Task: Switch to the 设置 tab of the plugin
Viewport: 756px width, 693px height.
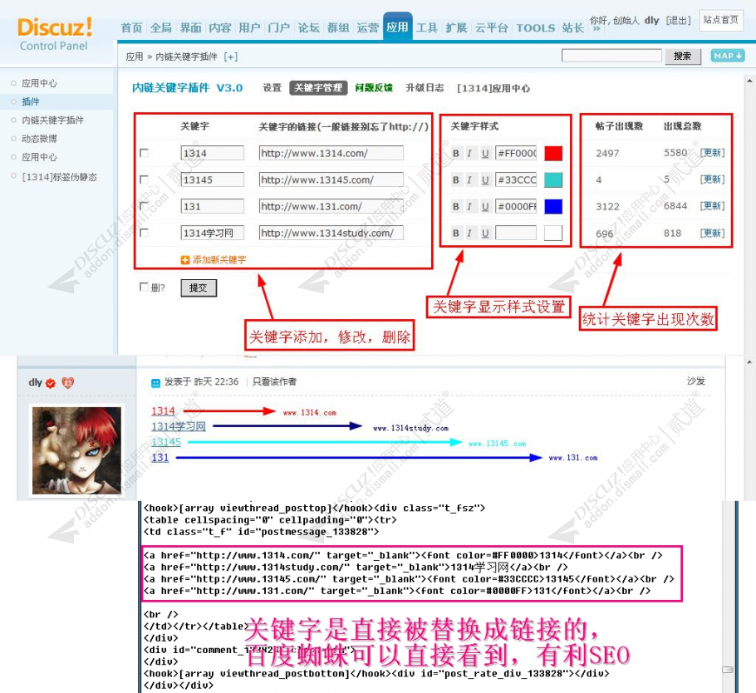Action: tap(271, 86)
